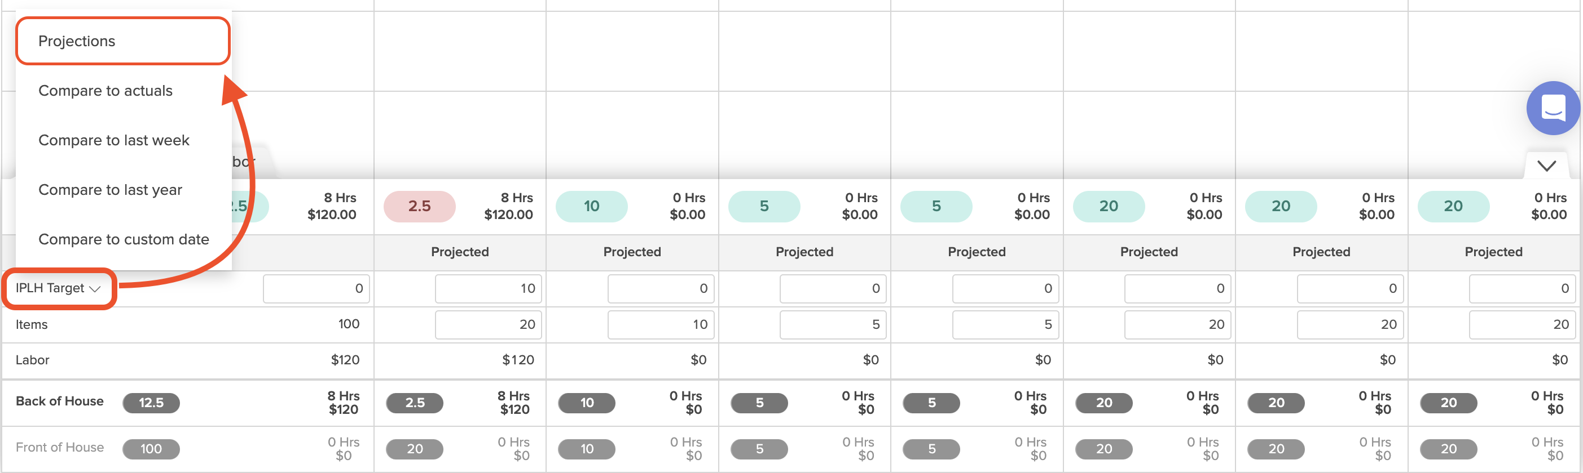Click the teal 10 IPLH badge
Viewport: 1583px width, 473px height.
tap(591, 206)
